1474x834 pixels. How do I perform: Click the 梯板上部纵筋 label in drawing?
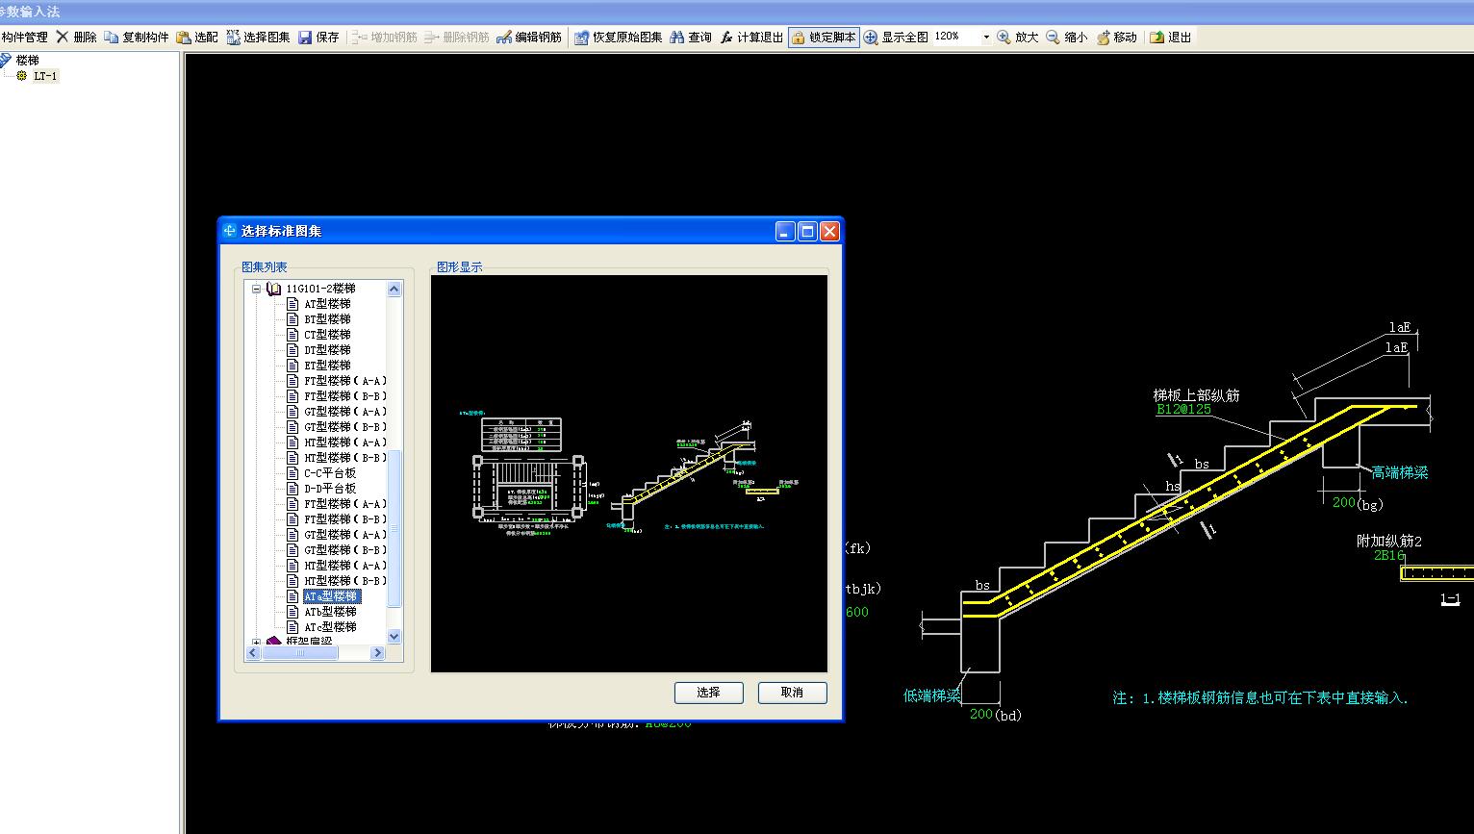point(1196,395)
